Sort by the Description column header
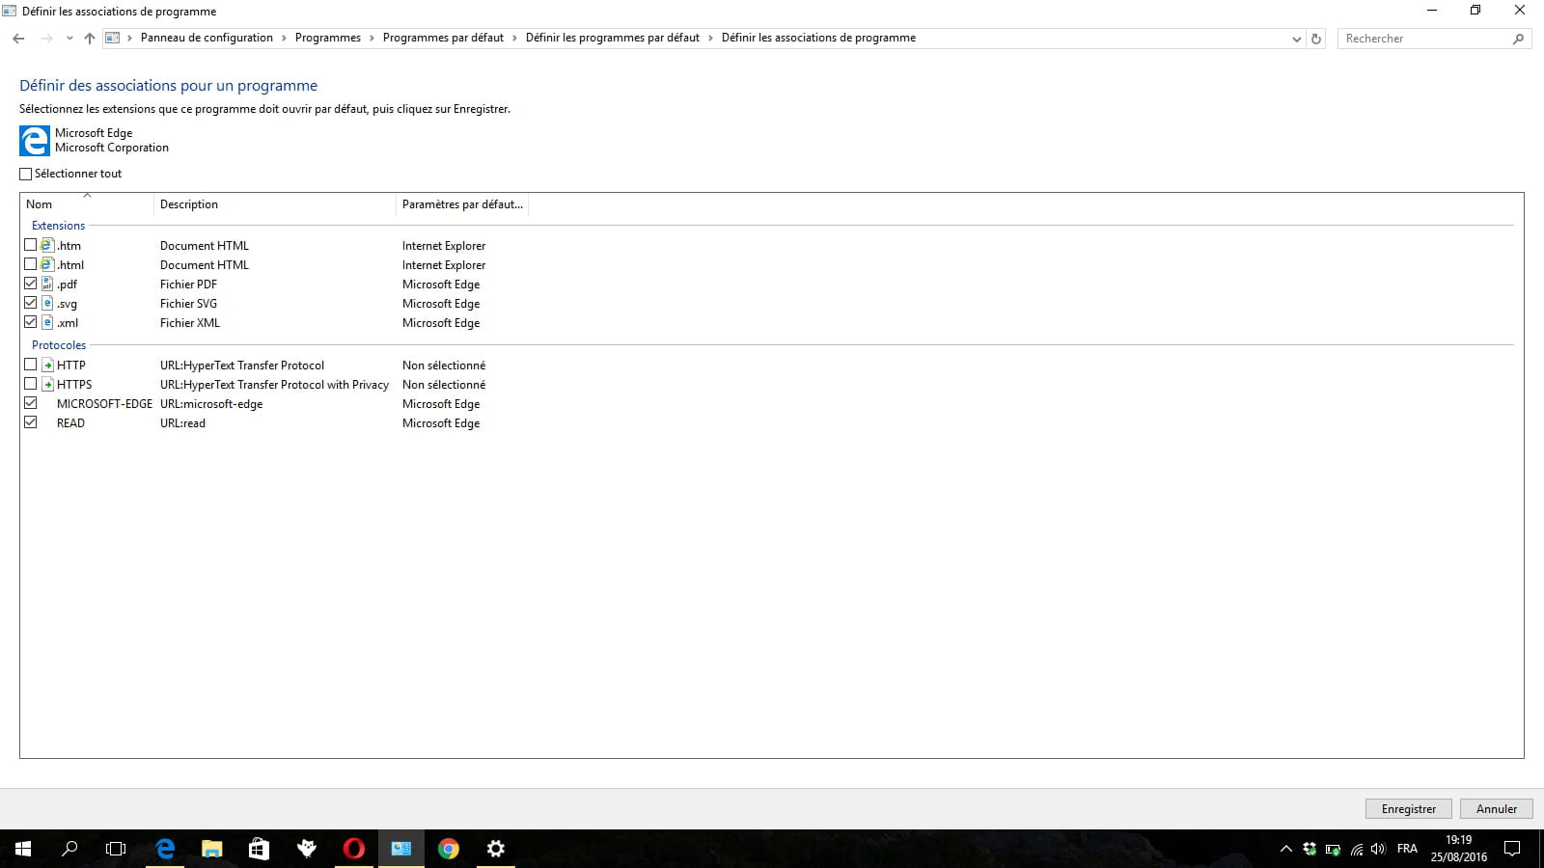This screenshot has width=1544, height=868. 275,204
